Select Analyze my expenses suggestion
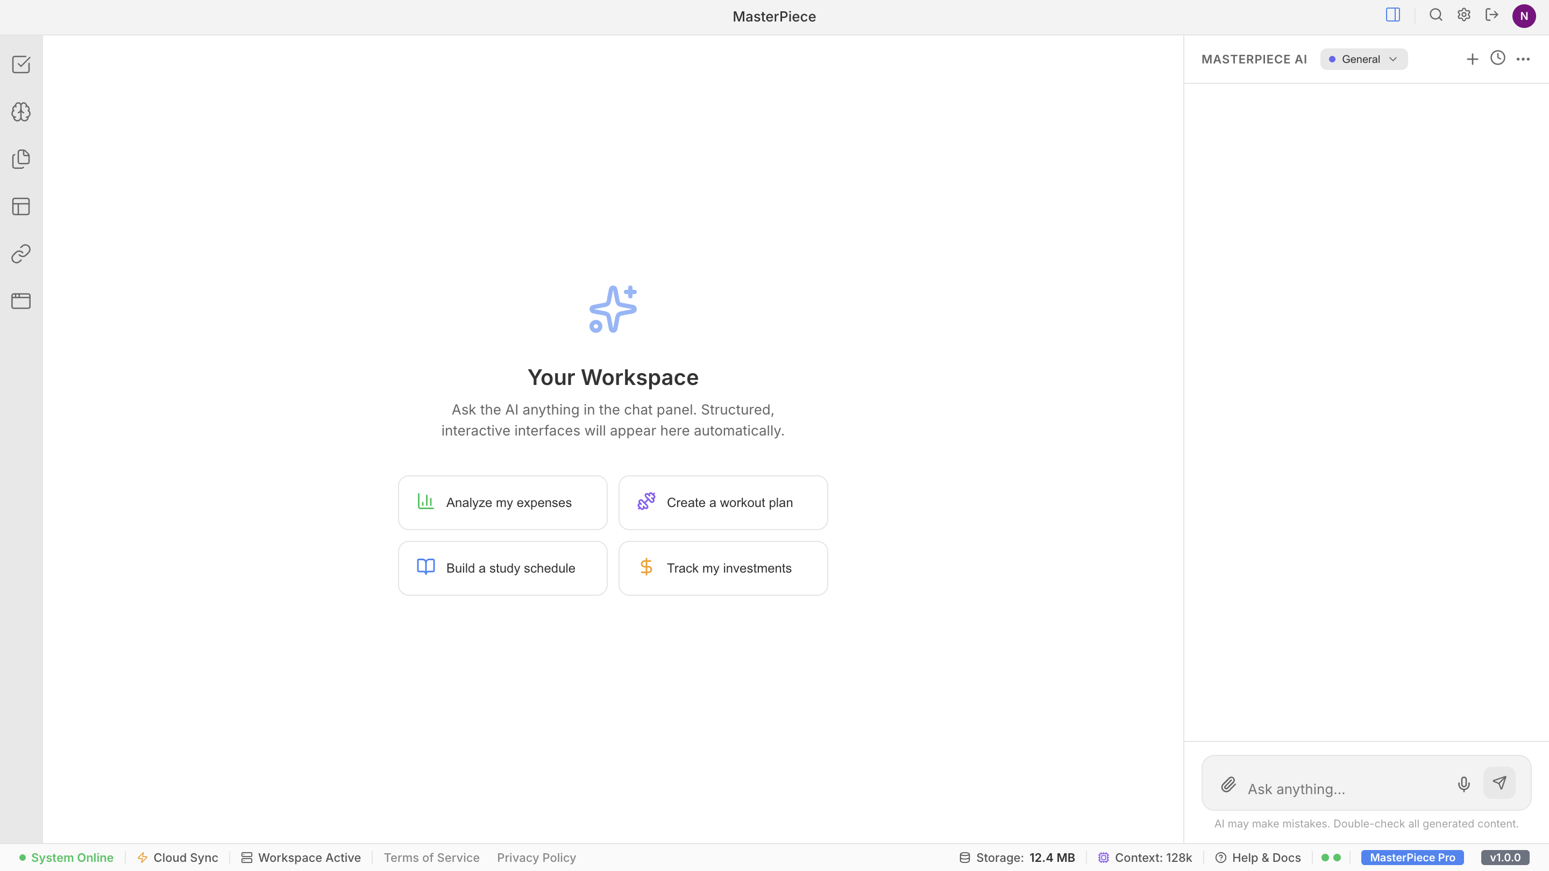The height and width of the screenshot is (871, 1549). click(x=502, y=503)
